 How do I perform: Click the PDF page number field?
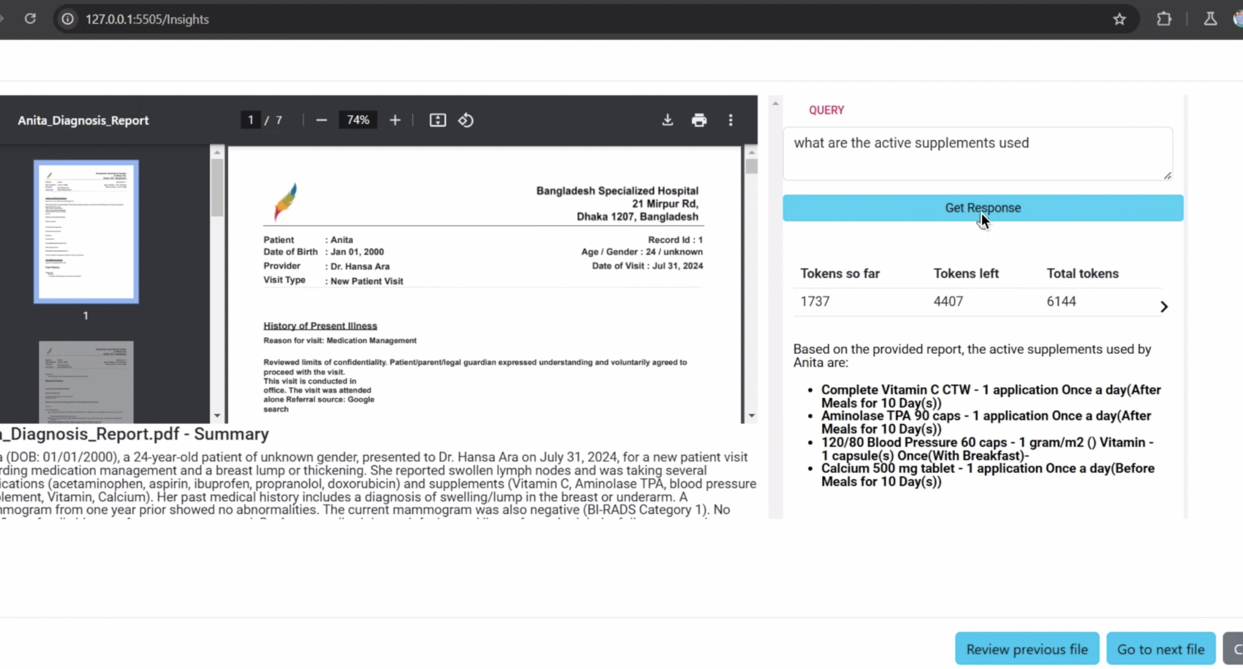tap(250, 120)
